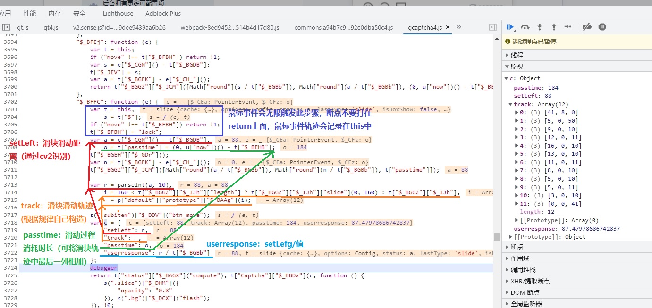This screenshot has height=308, width=652.
Task: Expand the [[Prototype]]: Array(0) node
Action: click(x=517, y=220)
